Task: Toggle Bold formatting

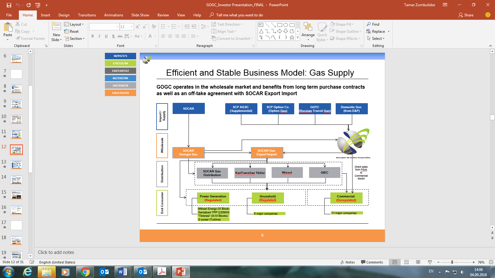Action: (93, 36)
